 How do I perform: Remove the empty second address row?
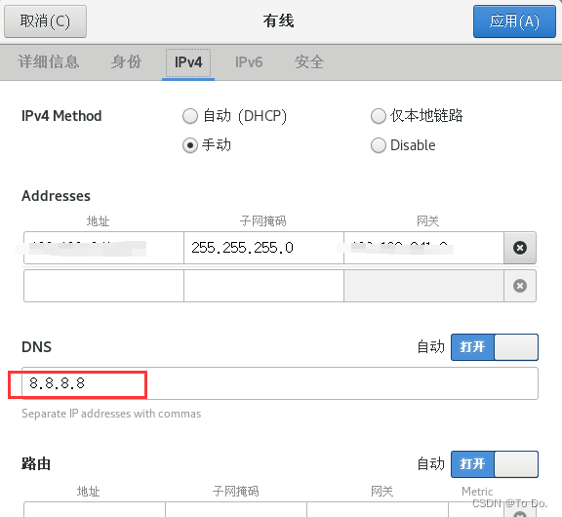pyautogui.click(x=520, y=286)
